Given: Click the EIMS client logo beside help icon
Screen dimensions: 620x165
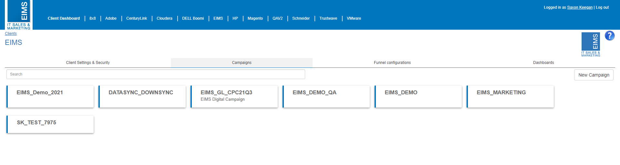Looking at the screenshot, I should click(x=591, y=45).
